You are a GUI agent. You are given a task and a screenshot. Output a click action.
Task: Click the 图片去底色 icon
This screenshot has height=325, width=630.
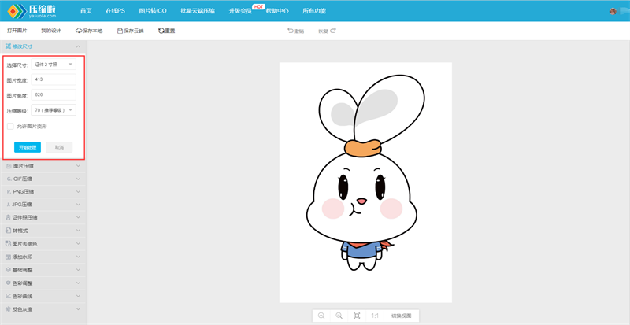tap(8, 243)
